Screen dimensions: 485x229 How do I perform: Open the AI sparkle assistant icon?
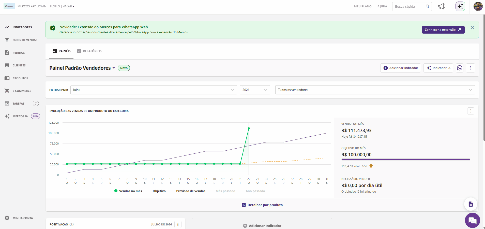click(x=460, y=6)
